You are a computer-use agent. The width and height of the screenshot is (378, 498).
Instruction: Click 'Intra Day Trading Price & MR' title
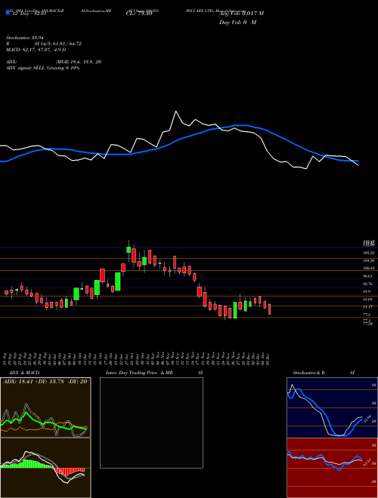(139, 373)
